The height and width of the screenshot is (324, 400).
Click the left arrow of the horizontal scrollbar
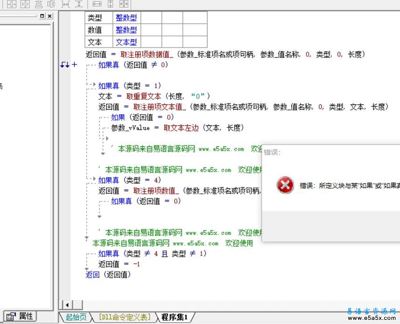pyautogui.click(x=67, y=305)
